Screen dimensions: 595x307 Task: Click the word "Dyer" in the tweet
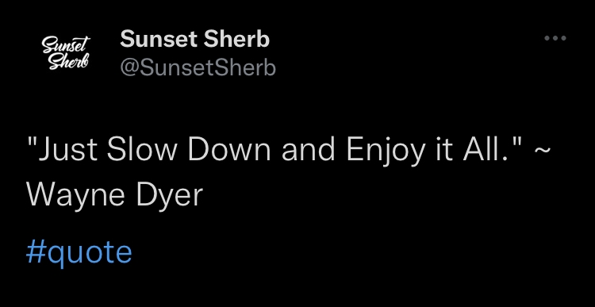pos(170,197)
